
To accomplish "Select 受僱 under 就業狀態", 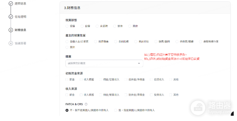I will click(67, 26).
